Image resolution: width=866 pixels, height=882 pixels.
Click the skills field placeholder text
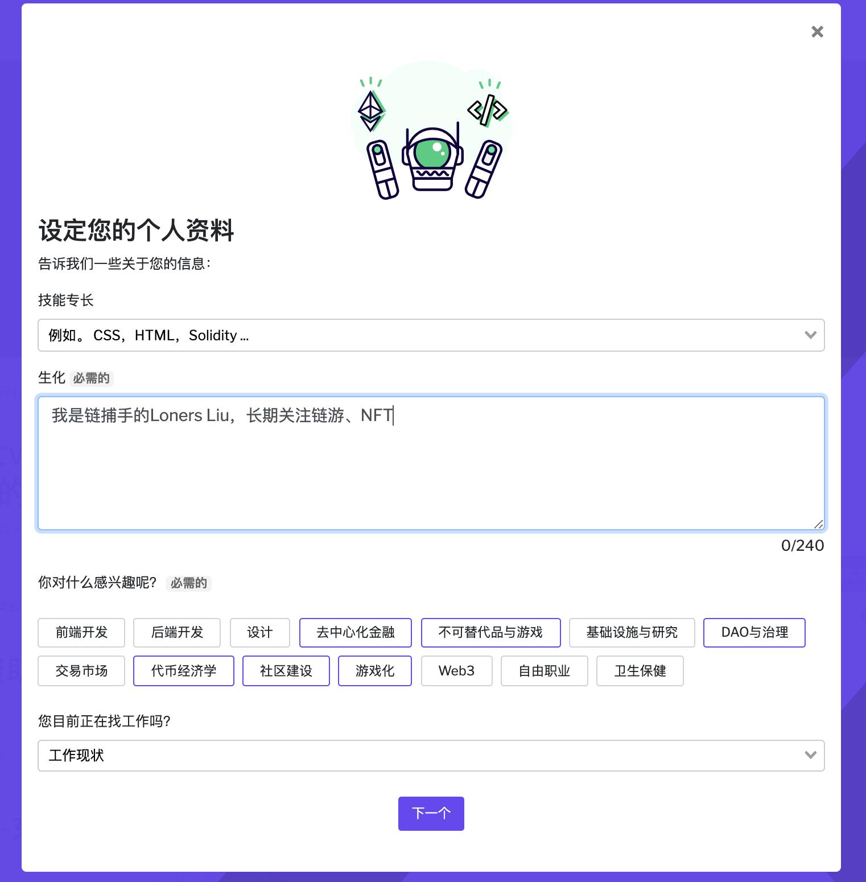point(149,335)
